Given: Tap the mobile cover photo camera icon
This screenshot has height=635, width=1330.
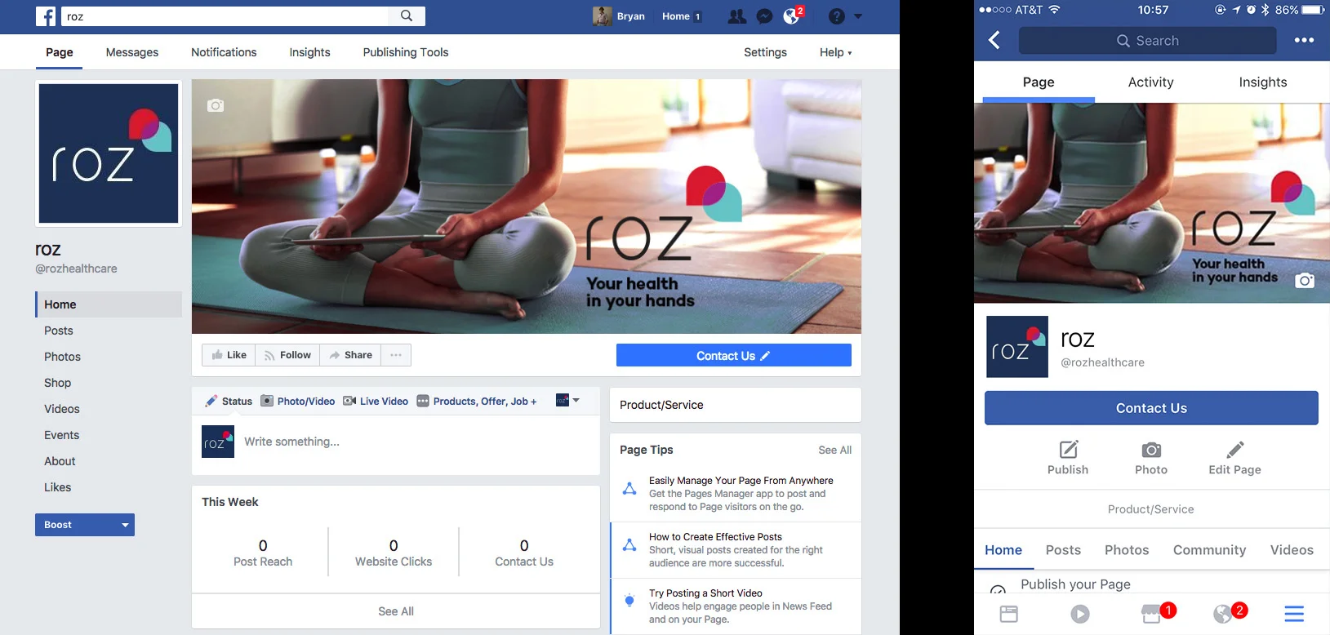Looking at the screenshot, I should (x=1305, y=281).
